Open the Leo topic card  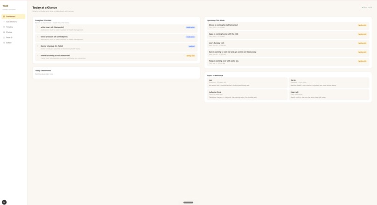[247, 83]
